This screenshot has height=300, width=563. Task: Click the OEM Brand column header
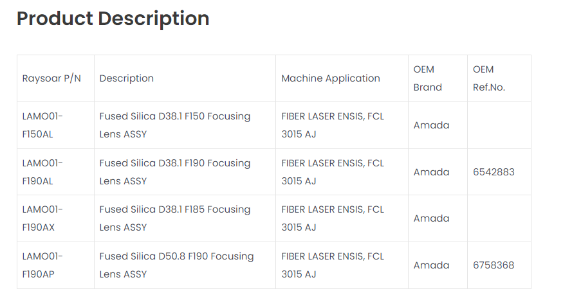(x=427, y=78)
